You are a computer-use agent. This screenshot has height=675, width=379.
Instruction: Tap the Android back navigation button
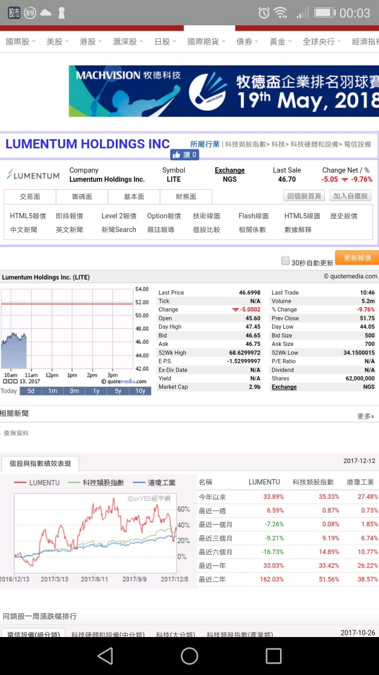point(105,656)
